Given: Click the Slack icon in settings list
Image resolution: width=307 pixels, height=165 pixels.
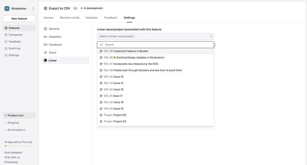Looking at the screenshot, I should [45, 52].
